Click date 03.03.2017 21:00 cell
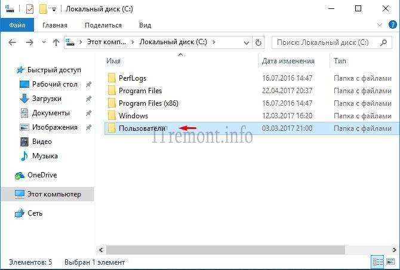This screenshot has width=400, height=270. tap(287, 128)
